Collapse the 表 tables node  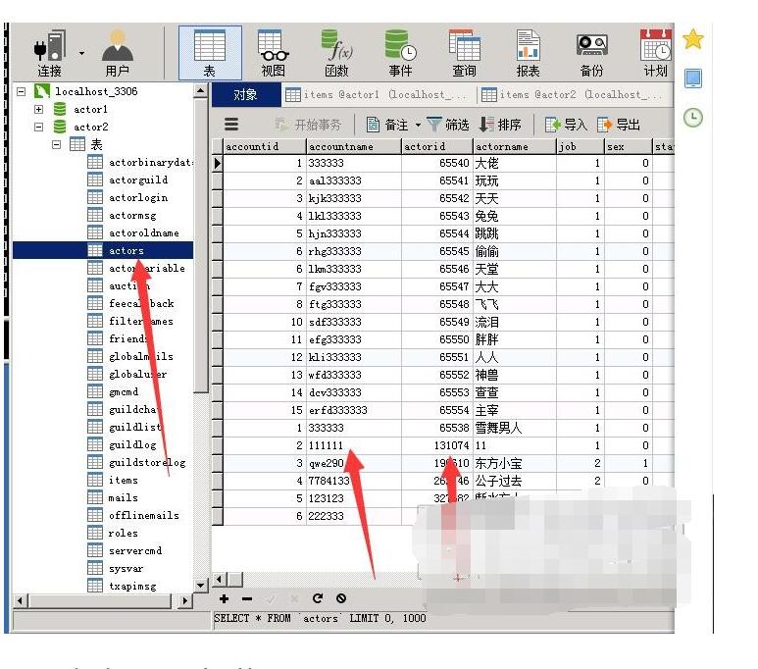pos(57,144)
